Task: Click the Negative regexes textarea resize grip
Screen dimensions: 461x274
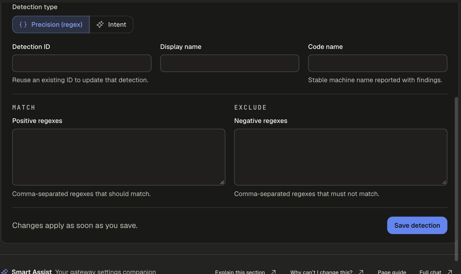Action: [x=444, y=182]
